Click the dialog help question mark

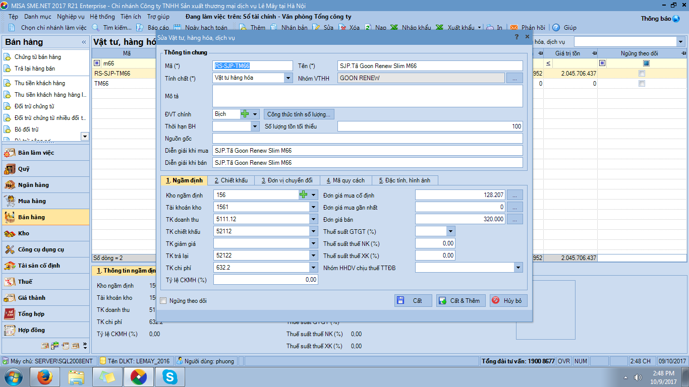coord(516,37)
